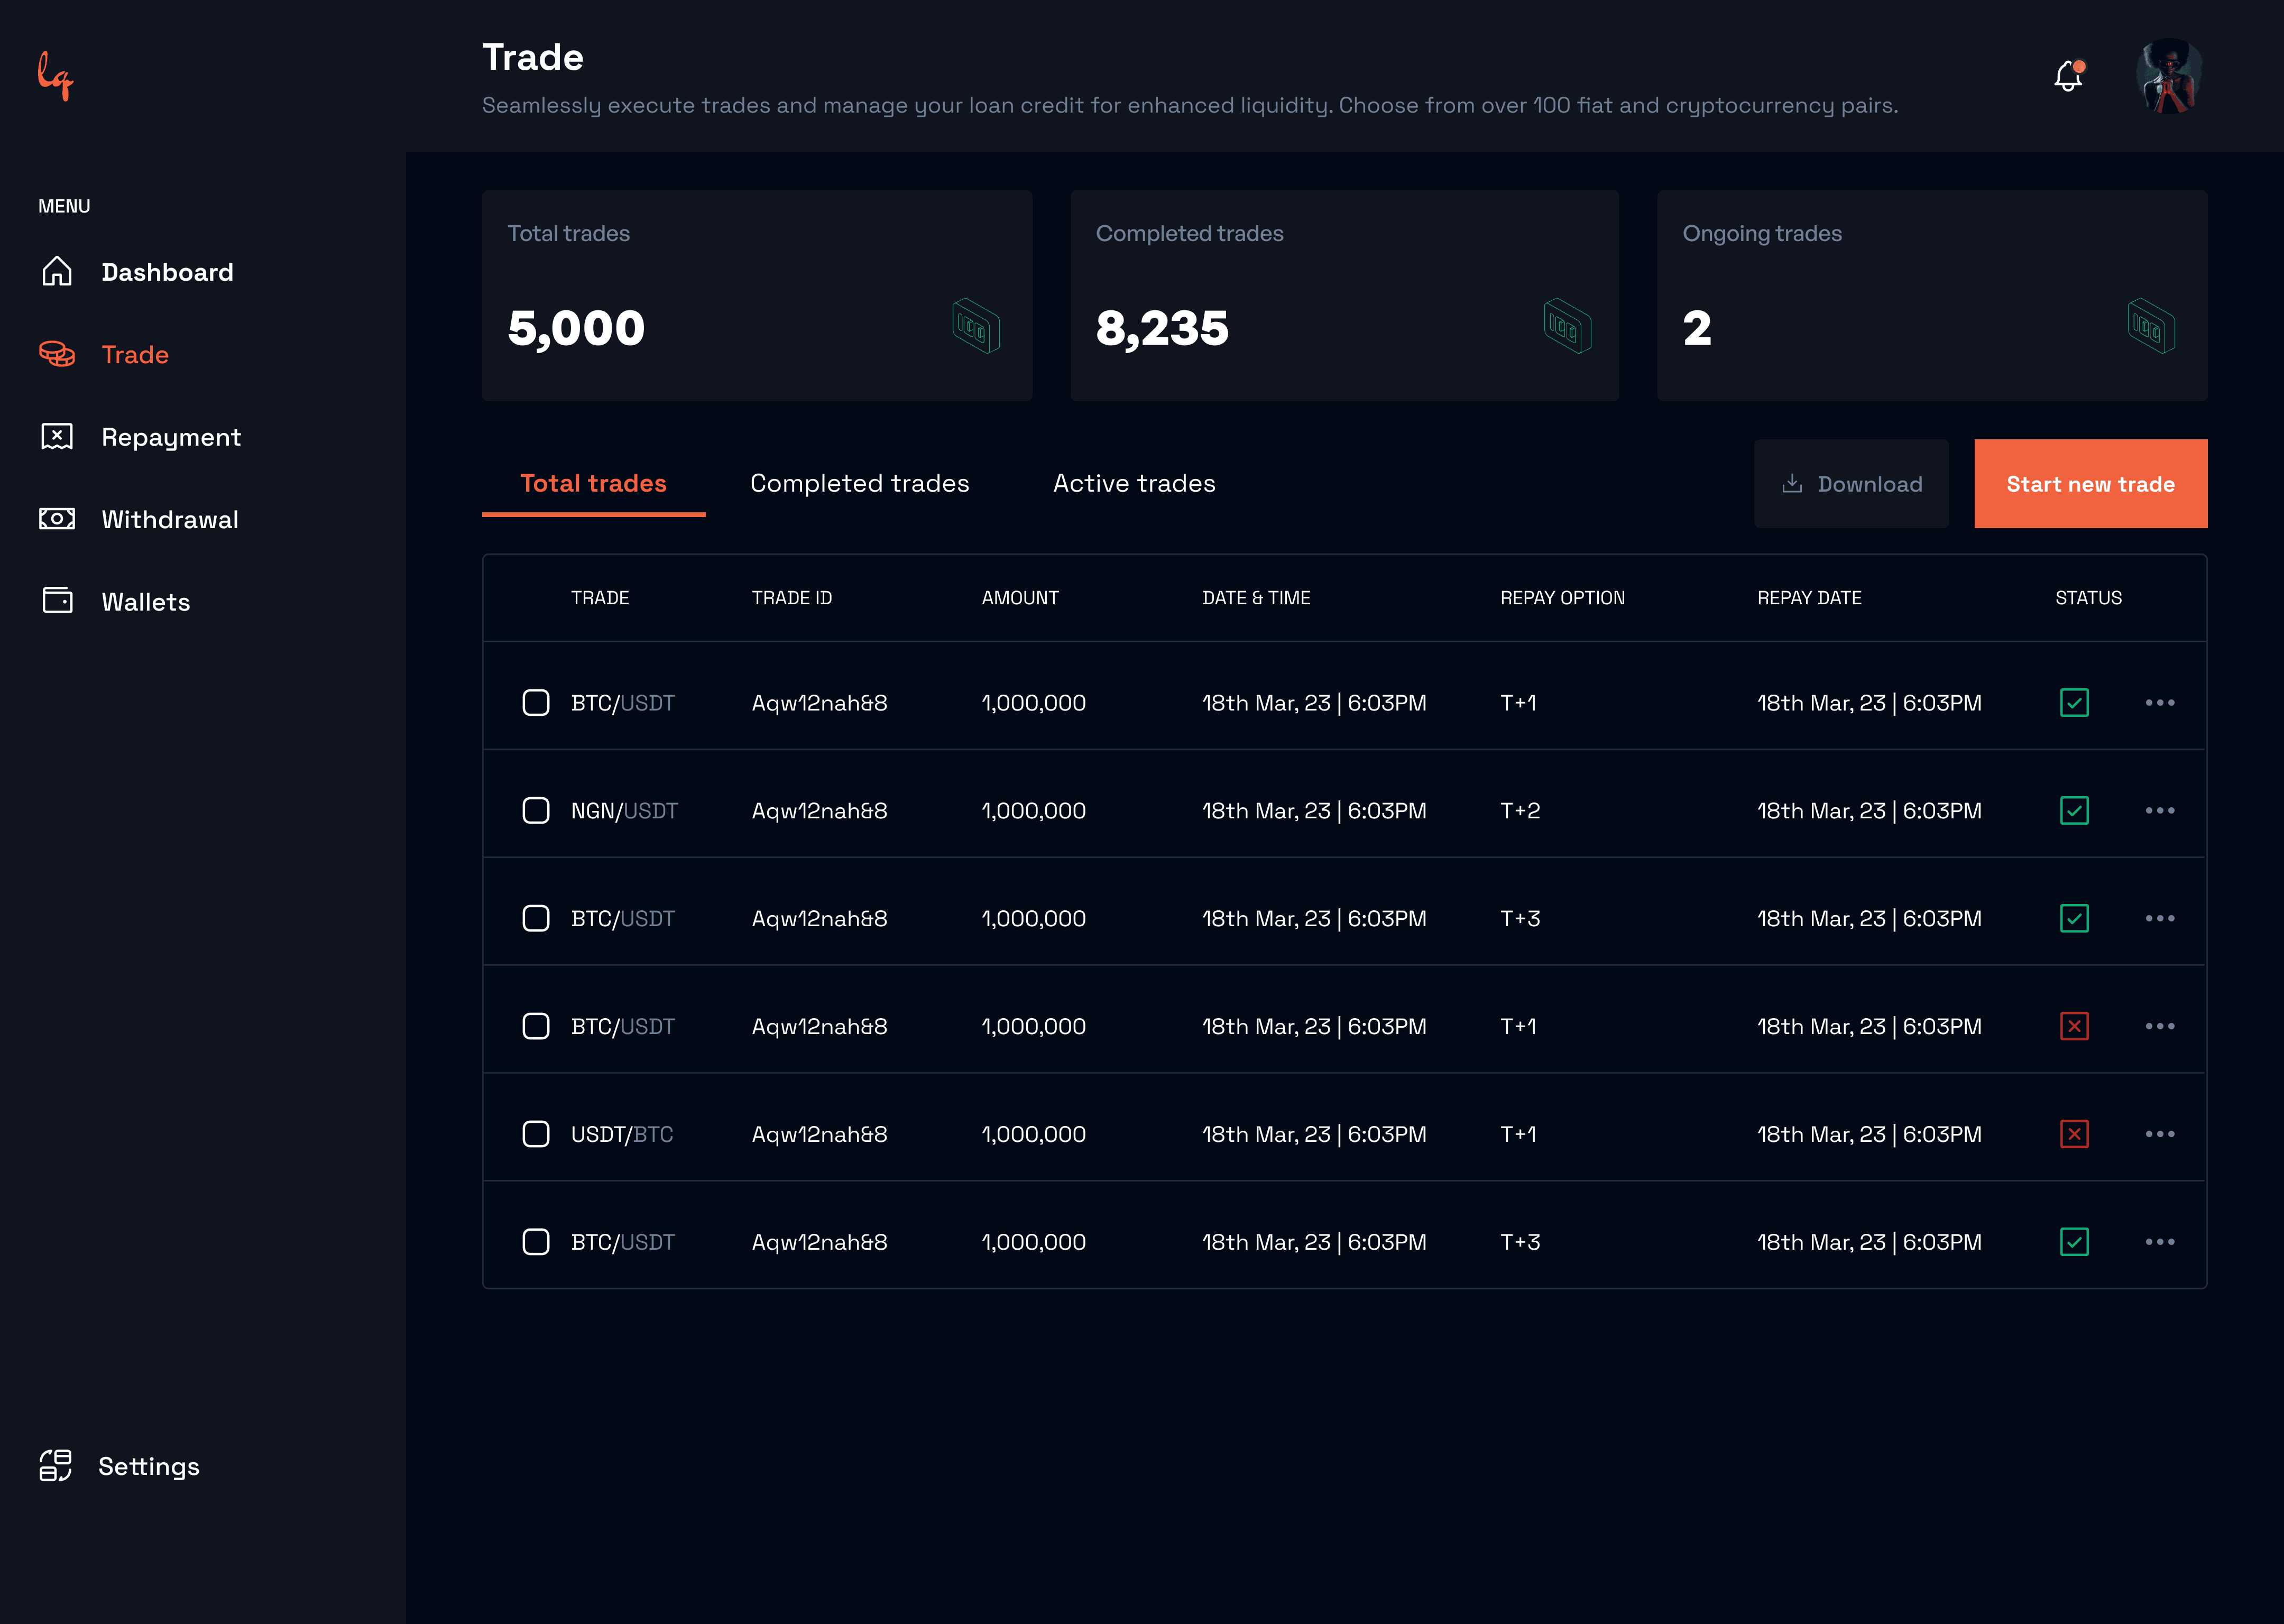
Task: Navigate to Wallets section
Action: pos(145,602)
